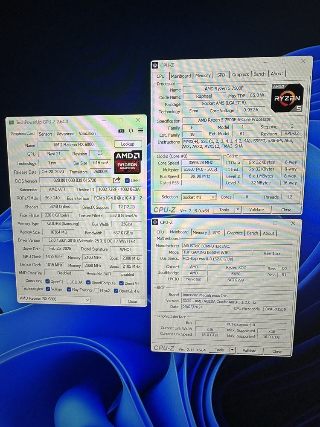Open About tab in lower CPU-Z

(268, 234)
